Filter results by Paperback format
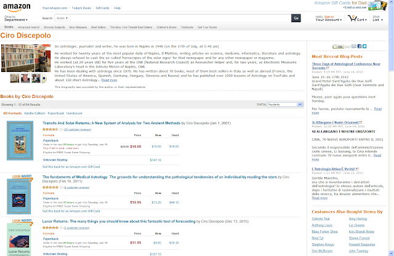This screenshot has width=394, height=256. pyautogui.click(x=56, y=113)
